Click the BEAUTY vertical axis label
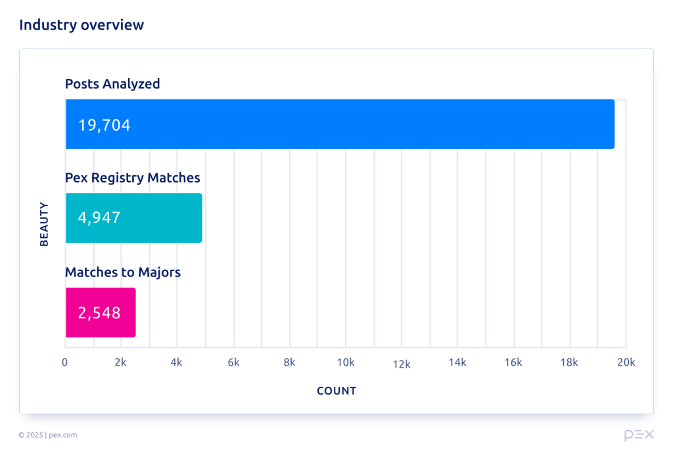 [x=45, y=225]
